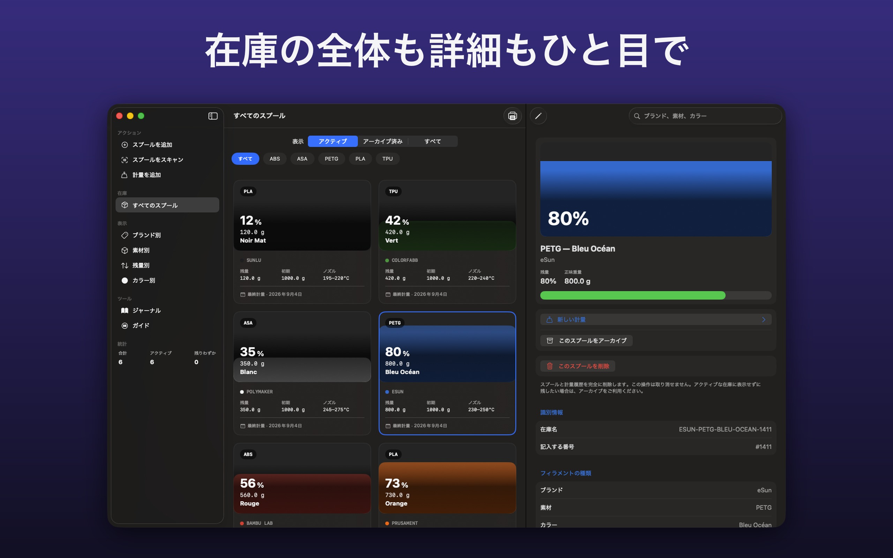The height and width of the screenshot is (558, 893).
Task: Open ブランド別 tag icon view
Action: 125,235
